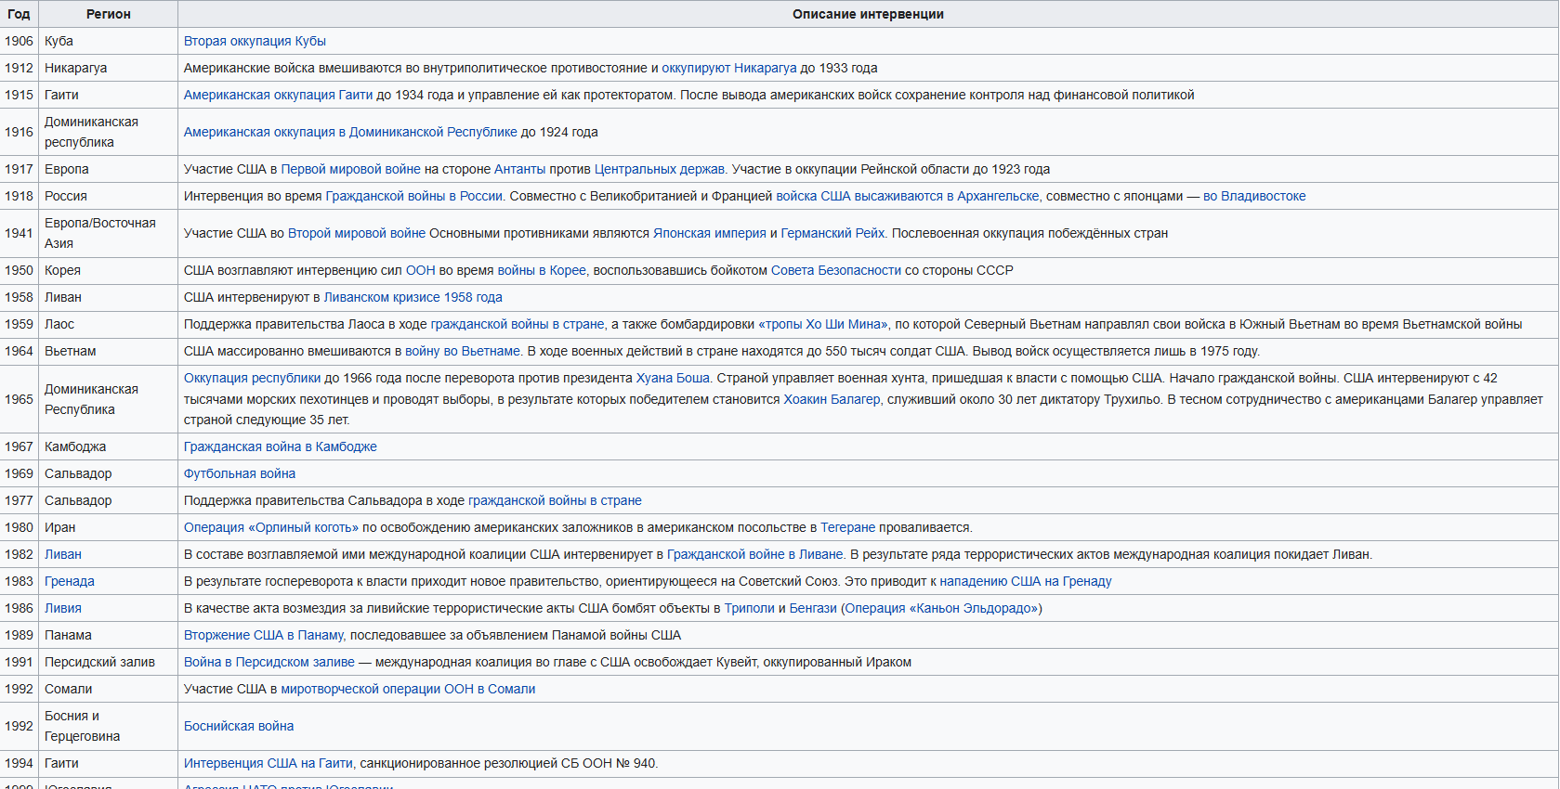The width and height of the screenshot is (1560, 789).
Task: Select the year cell '1994'
Action: pos(19,763)
